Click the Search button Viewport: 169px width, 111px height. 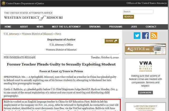tap(128, 17)
